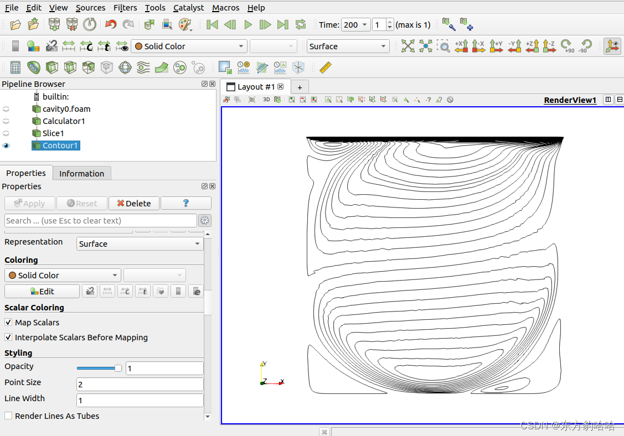Click the Calculator filter icon
The width and height of the screenshot is (624, 436).
16,68
